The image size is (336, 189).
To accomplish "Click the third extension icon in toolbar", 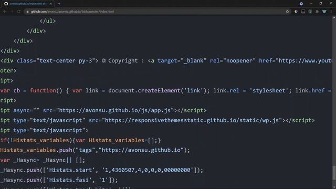I will pyautogui.click(x=310, y=12).
